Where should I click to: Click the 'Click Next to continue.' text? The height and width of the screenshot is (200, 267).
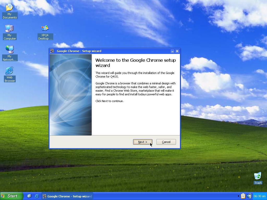(x=110, y=101)
